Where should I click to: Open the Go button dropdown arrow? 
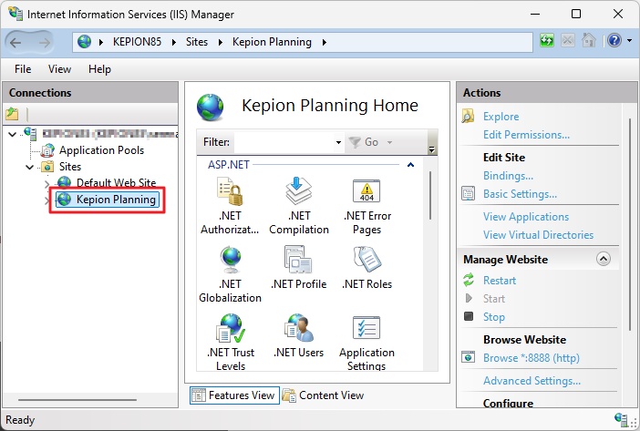point(390,142)
